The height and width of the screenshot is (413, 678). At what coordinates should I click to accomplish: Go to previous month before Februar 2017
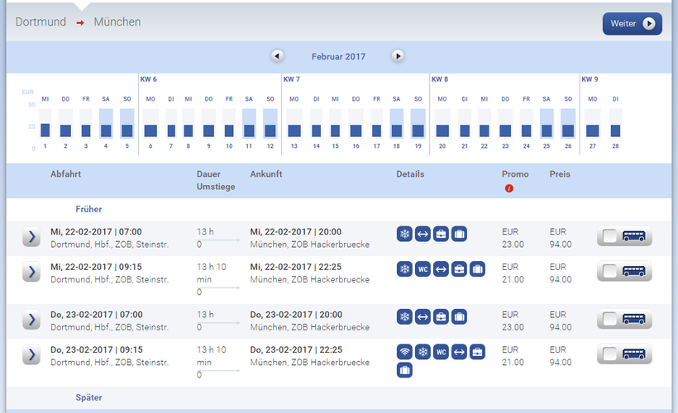[278, 56]
